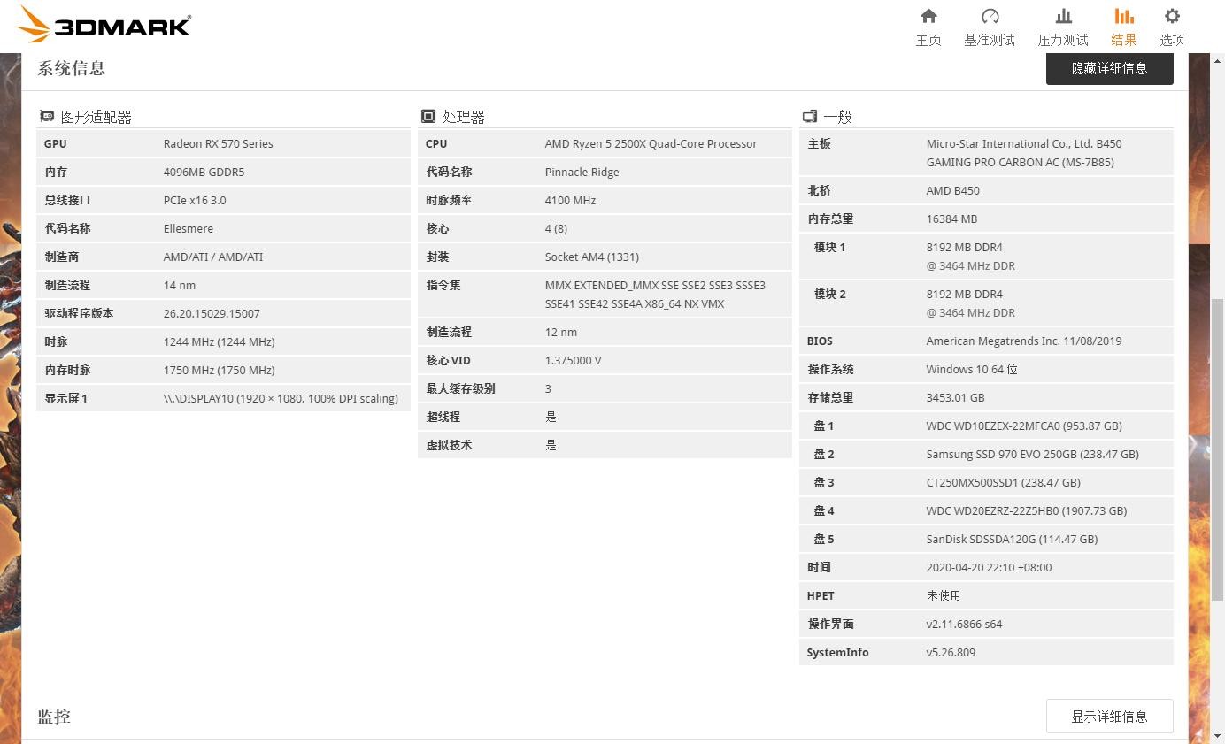Image resolution: width=1225 pixels, height=744 pixels.
Task: Click the UI version v2.11.6866 s64
Action: tap(964, 624)
